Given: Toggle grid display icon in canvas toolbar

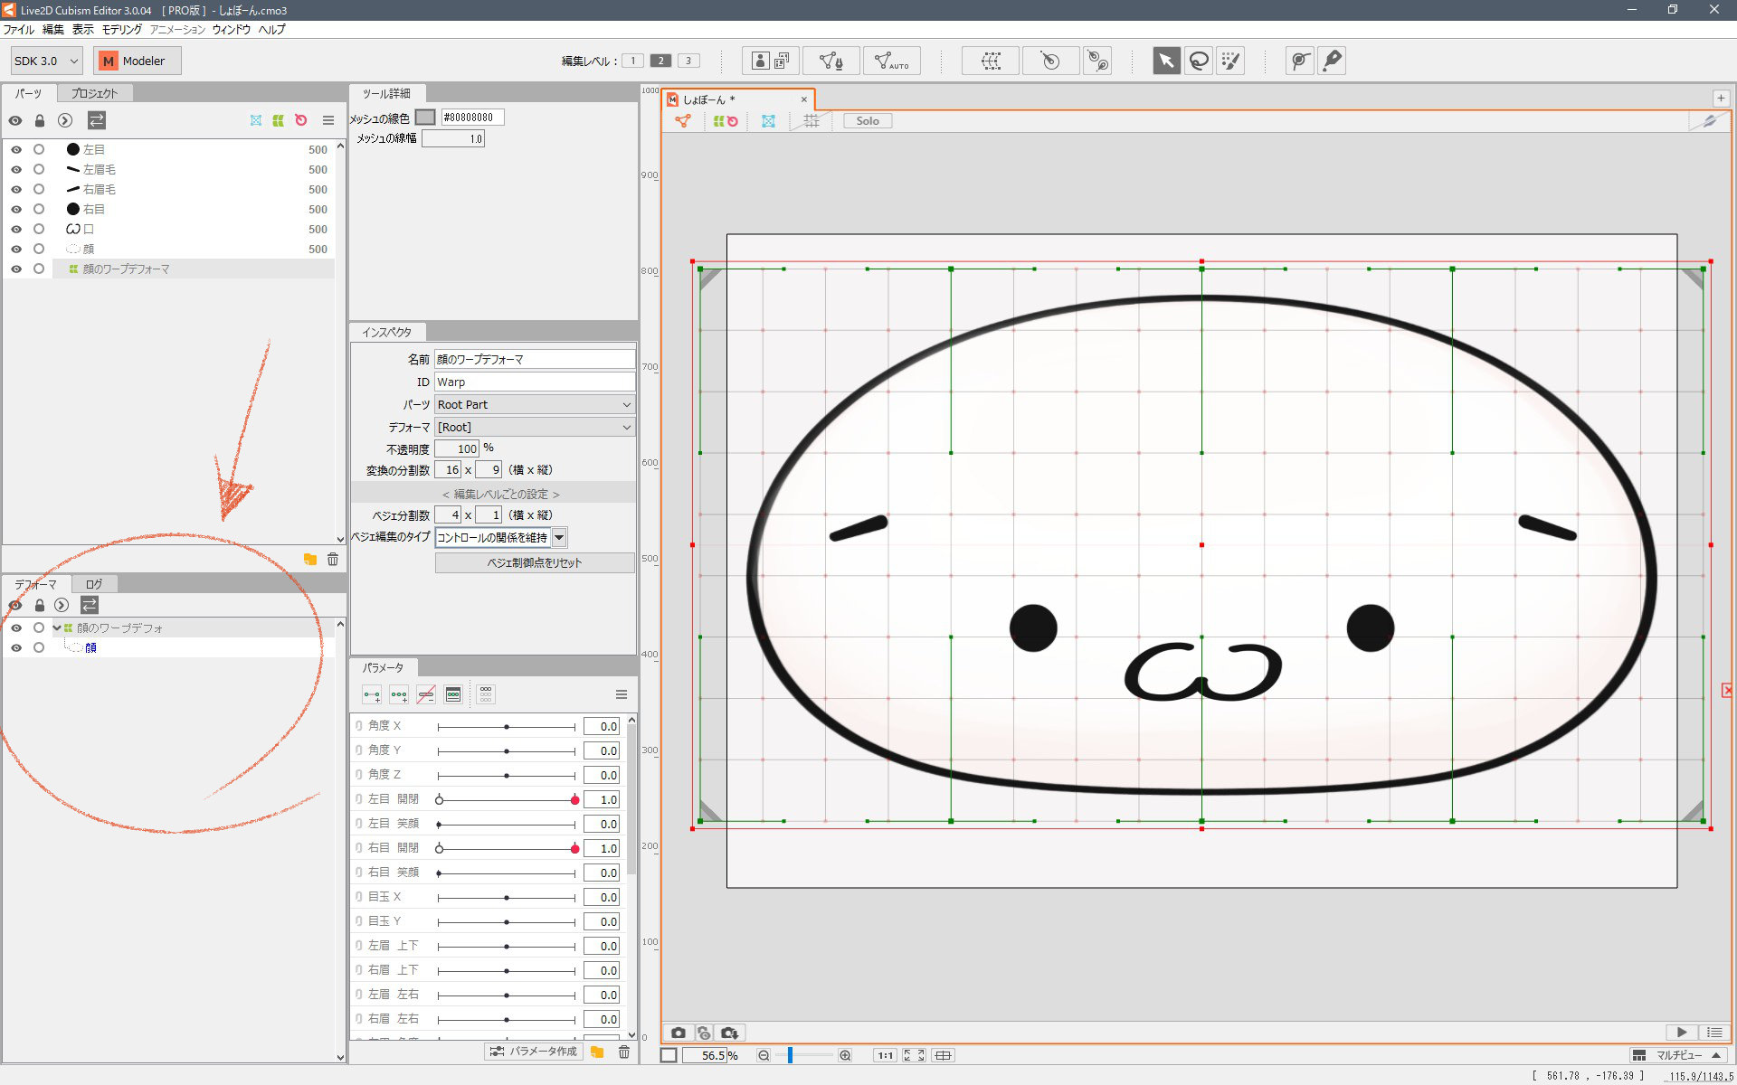Looking at the screenshot, I should (x=812, y=120).
